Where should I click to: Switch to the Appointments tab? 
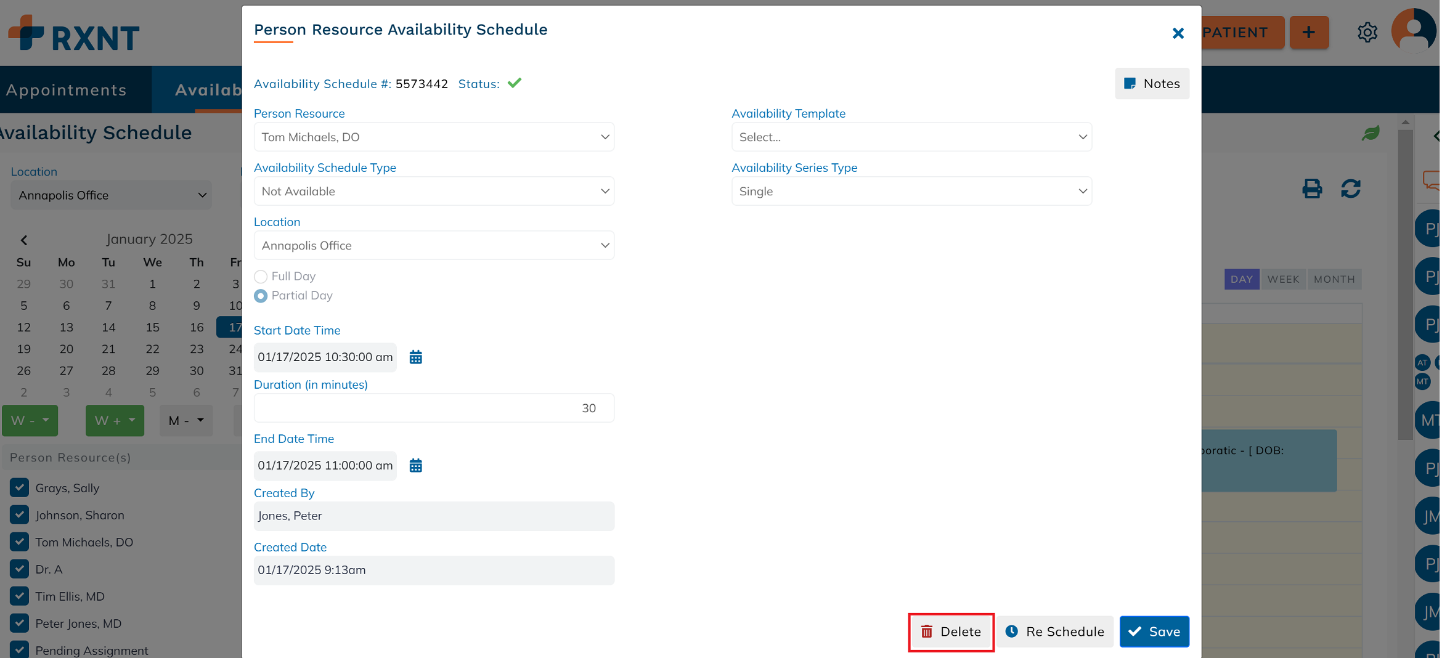(67, 90)
